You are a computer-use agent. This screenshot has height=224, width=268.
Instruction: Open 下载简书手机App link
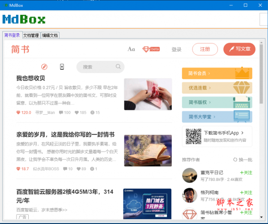[224, 133]
